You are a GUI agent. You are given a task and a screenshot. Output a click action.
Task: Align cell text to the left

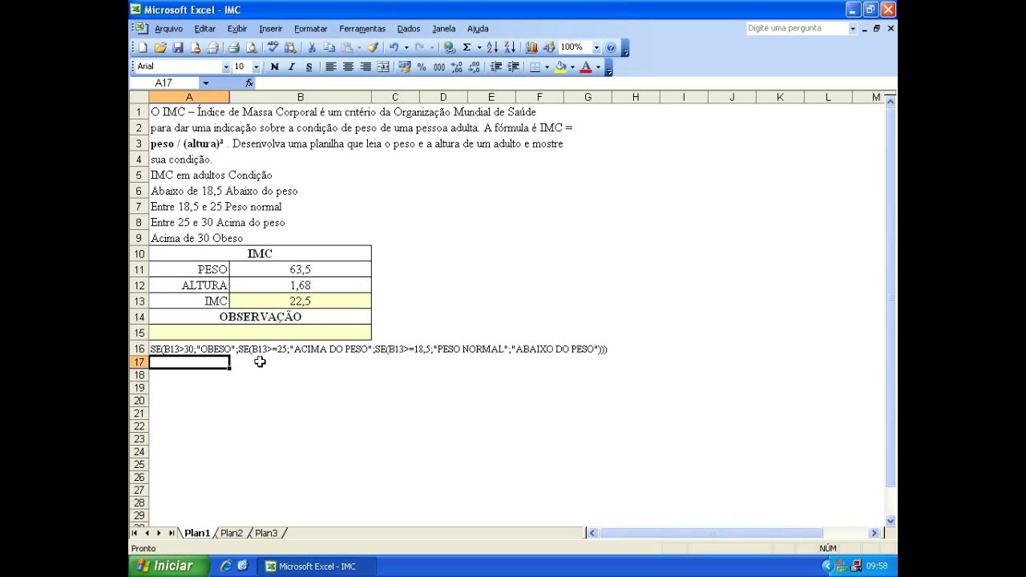click(330, 67)
